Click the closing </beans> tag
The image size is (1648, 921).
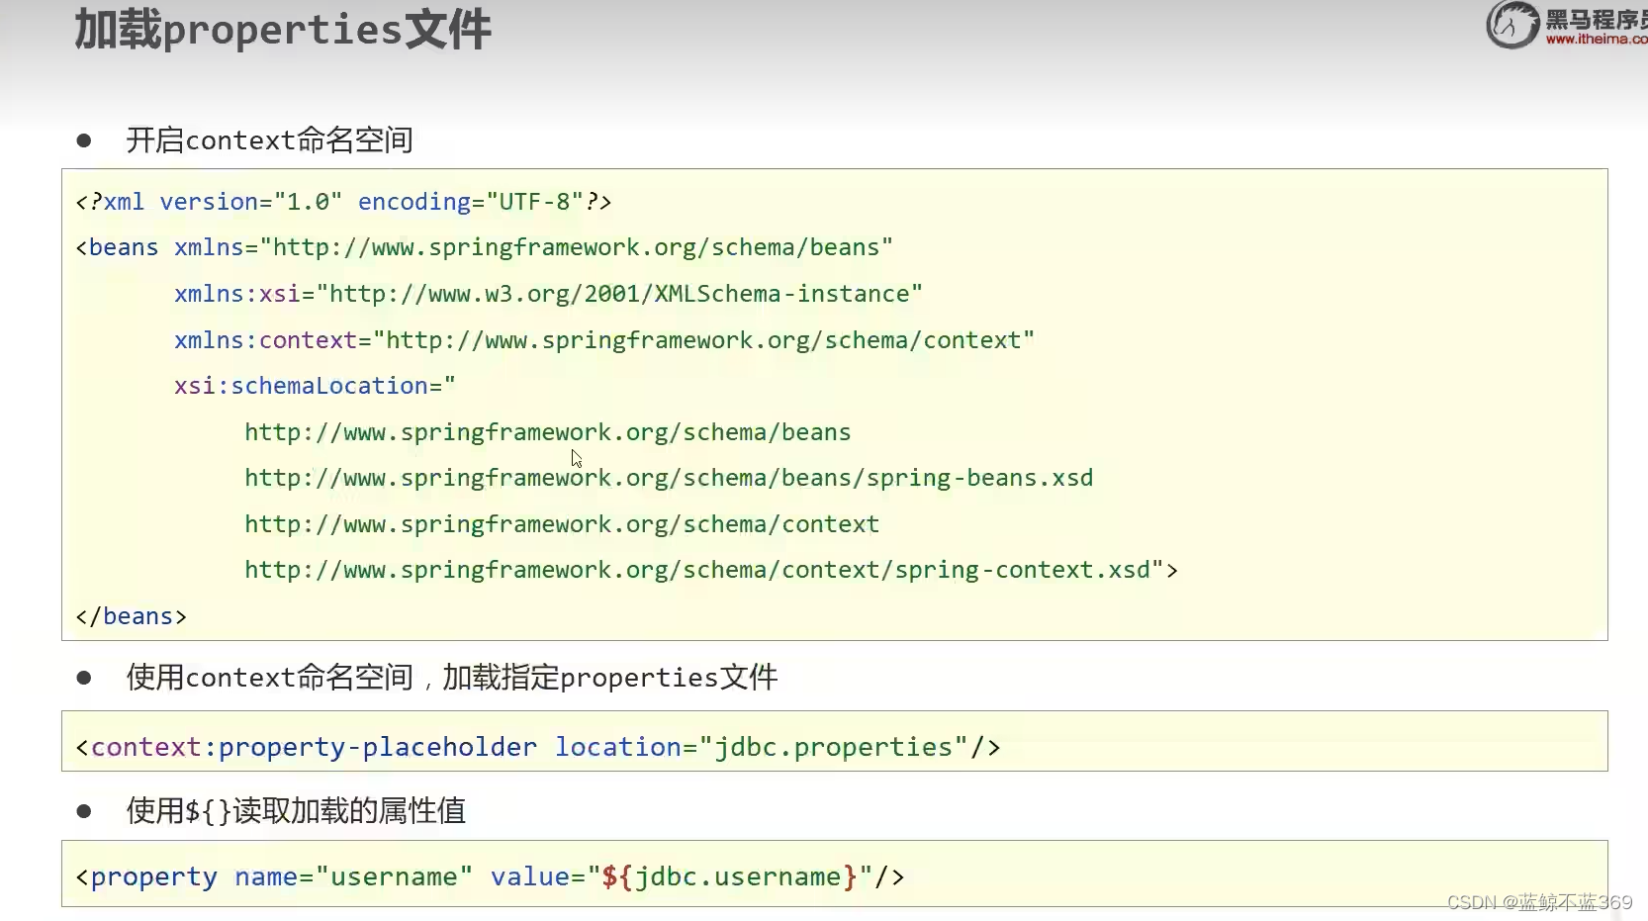point(131,616)
